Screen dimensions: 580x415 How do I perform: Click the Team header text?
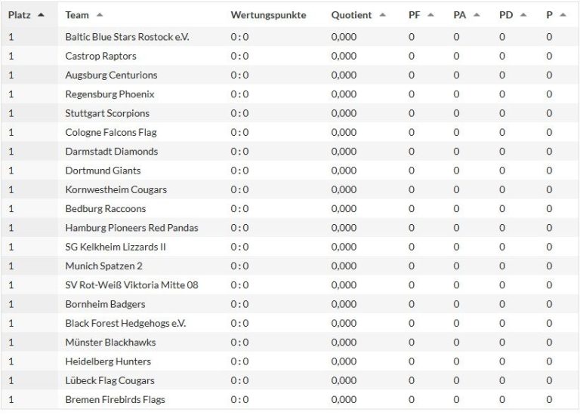pos(77,15)
